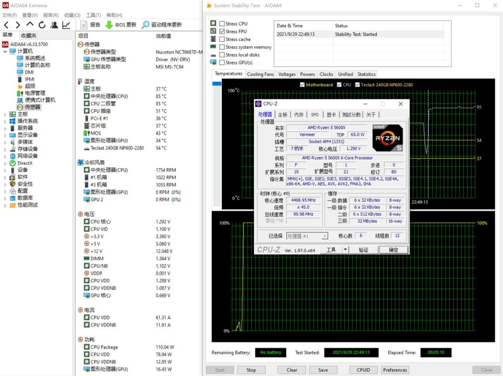Click the 性能测试 benchmark icon

pyautogui.click(x=12, y=205)
